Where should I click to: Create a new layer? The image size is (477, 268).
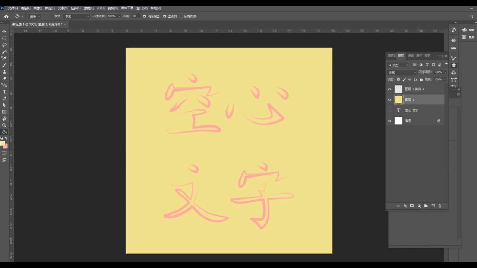point(433,206)
